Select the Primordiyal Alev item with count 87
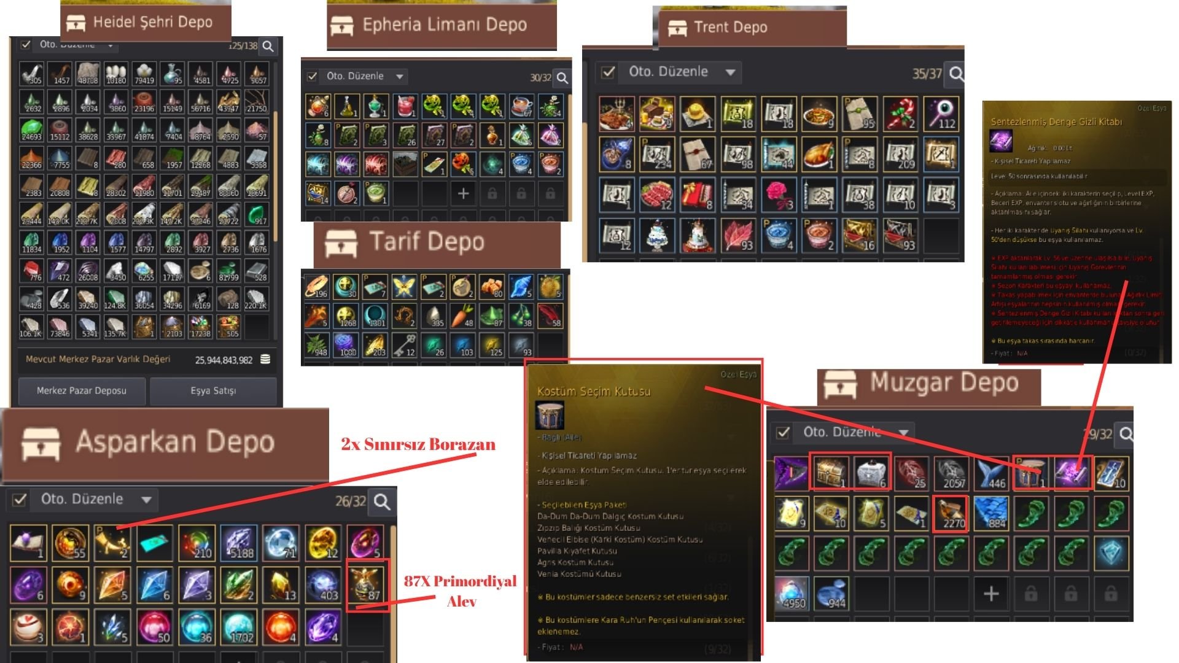The height and width of the screenshot is (663, 1179). 367,584
